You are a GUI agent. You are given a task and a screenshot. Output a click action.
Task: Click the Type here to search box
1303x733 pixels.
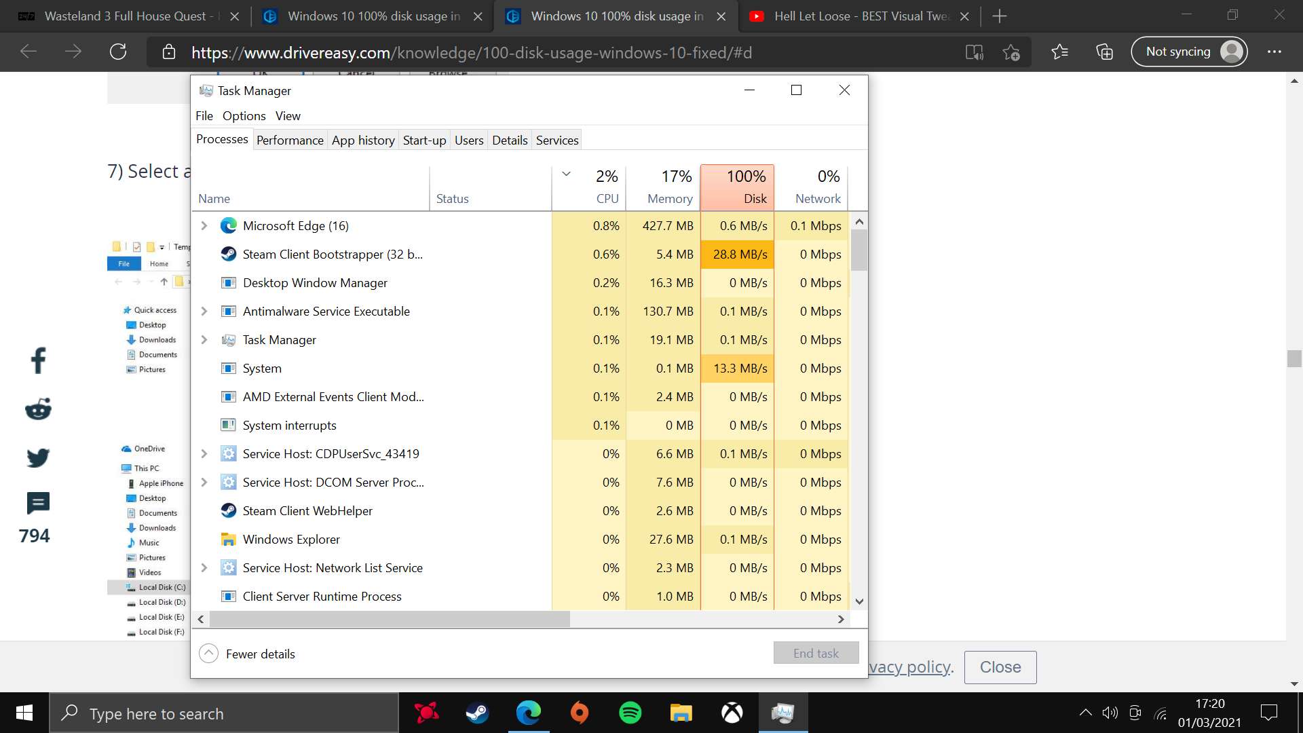pyautogui.click(x=224, y=713)
